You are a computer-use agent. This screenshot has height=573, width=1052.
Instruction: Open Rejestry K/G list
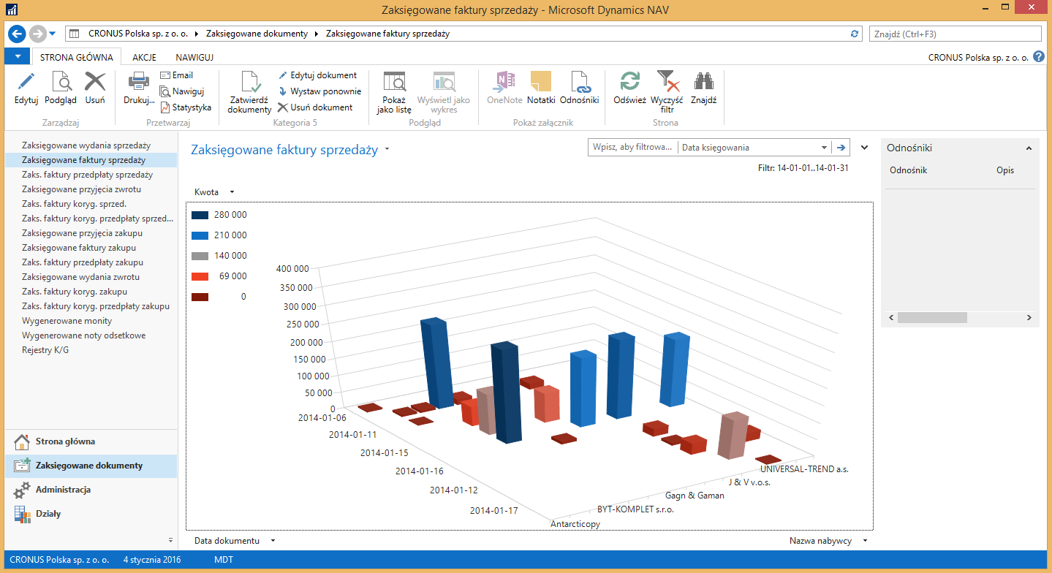coord(45,350)
